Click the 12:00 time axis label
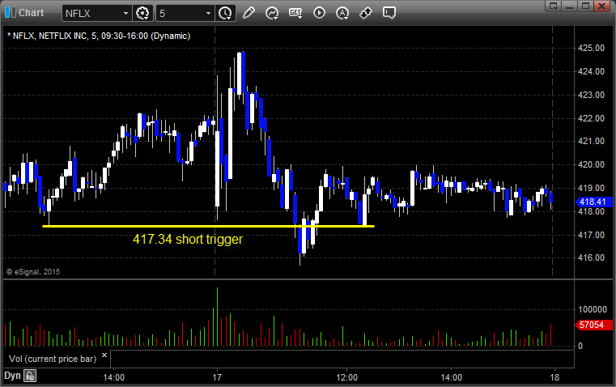This screenshot has height=387, width=616. click(x=347, y=377)
